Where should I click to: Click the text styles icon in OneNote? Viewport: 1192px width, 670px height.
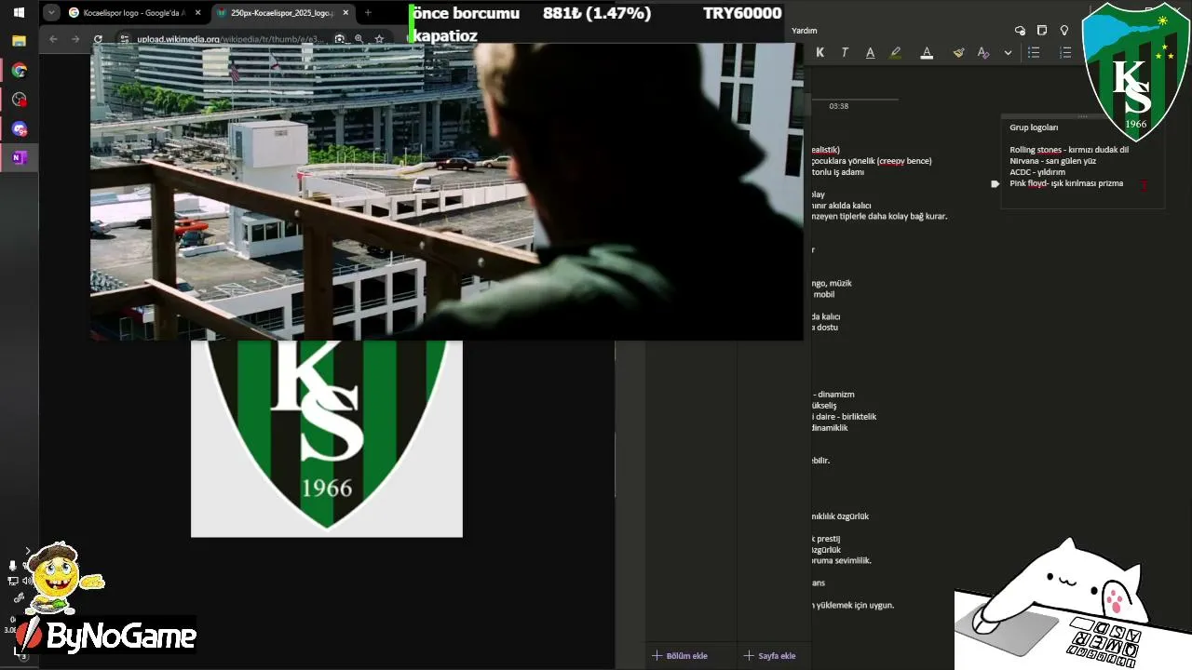pyautogui.click(x=982, y=53)
